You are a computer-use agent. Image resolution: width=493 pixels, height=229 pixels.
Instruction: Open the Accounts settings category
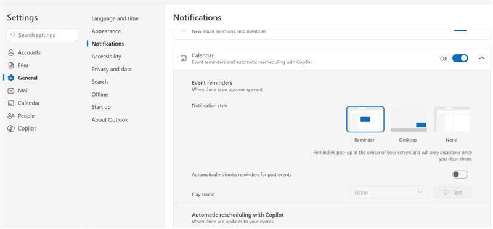29,53
